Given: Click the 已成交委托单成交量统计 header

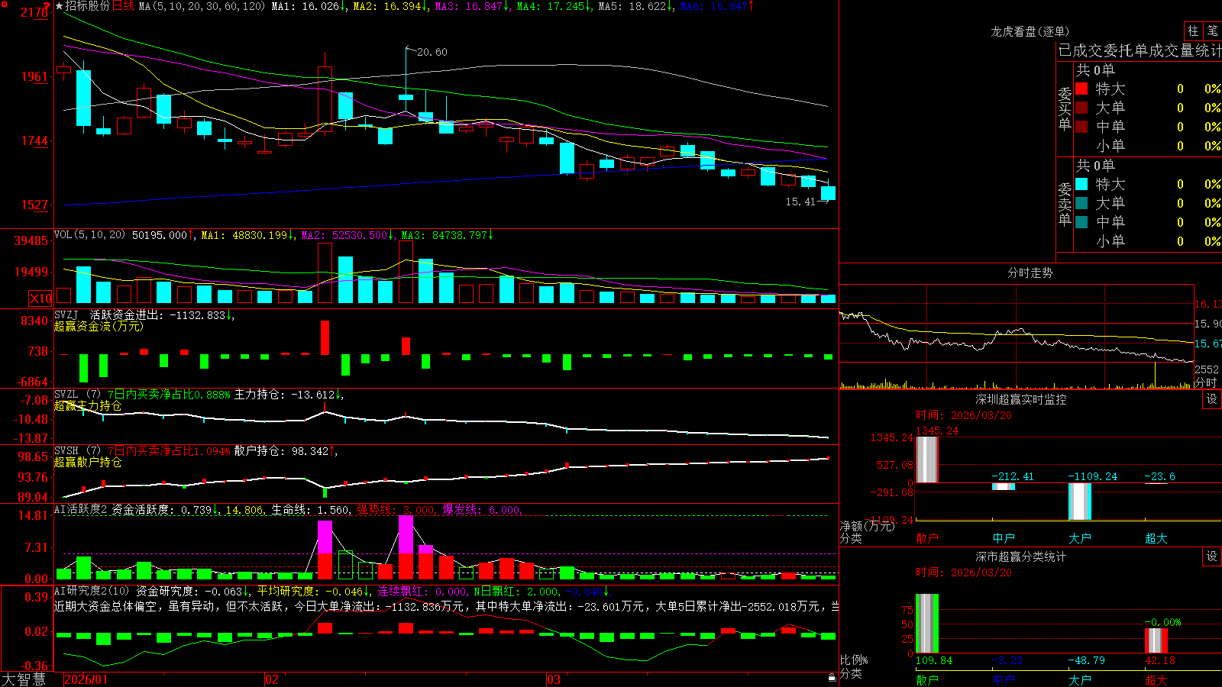Looking at the screenshot, I should pyautogui.click(x=1140, y=50).
